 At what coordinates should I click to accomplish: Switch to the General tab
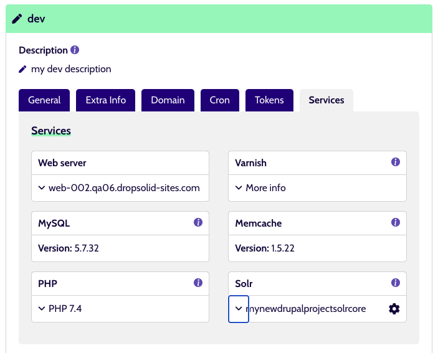coord(44,100)
